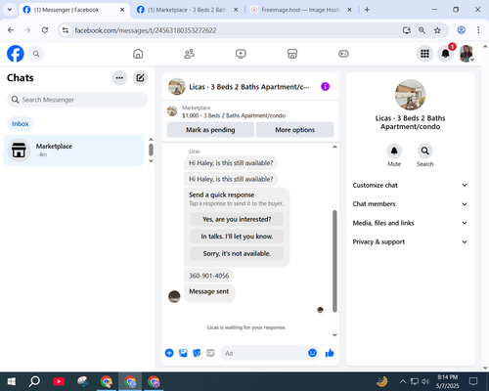Mute the conversation bell icon
The height and width of the screenshot is (391, 489).
[x=394, y=152]
